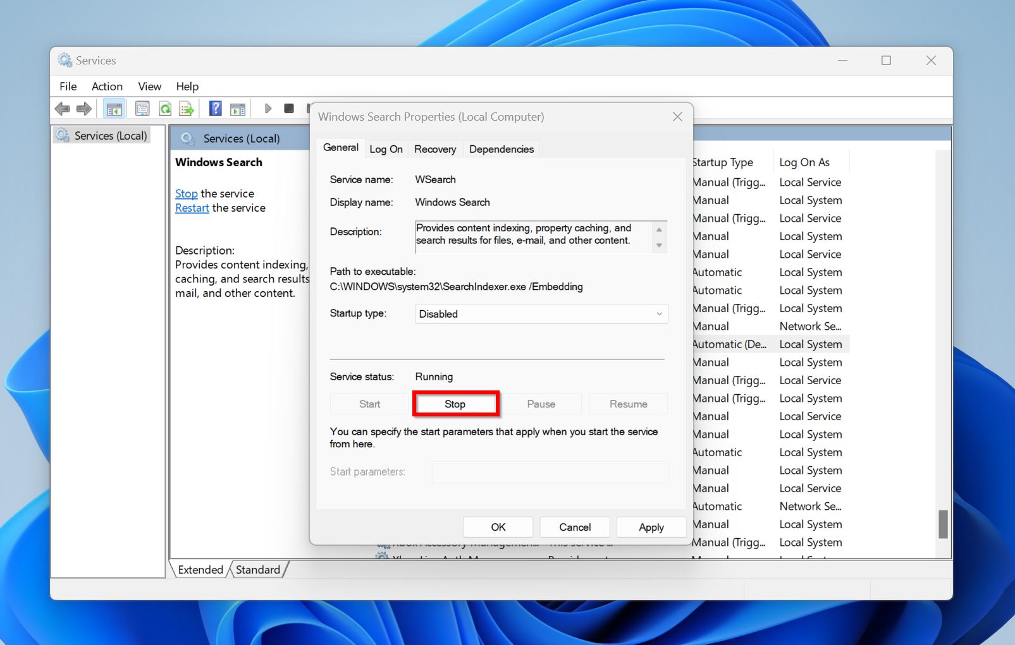Select the Extended view tab
Viewport: 1015px width, 645px height.
click(x=200, y=570)
